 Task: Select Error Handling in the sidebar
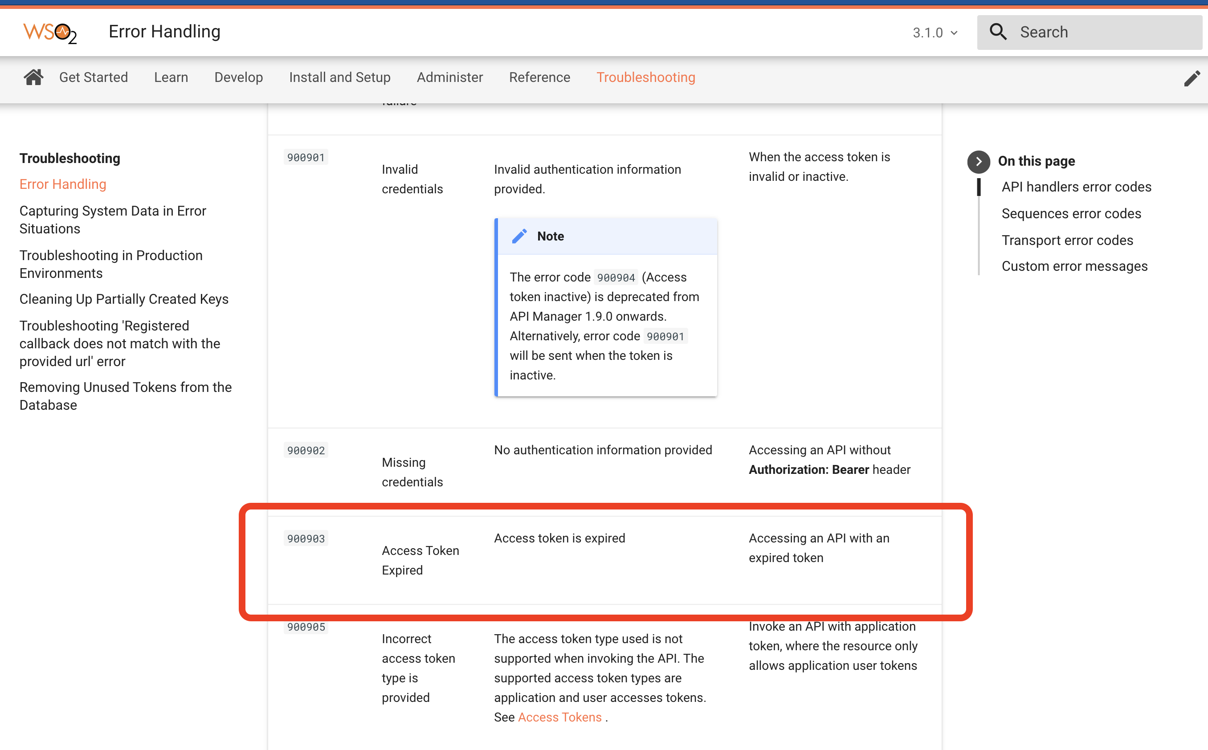click(x=63, y=184)
